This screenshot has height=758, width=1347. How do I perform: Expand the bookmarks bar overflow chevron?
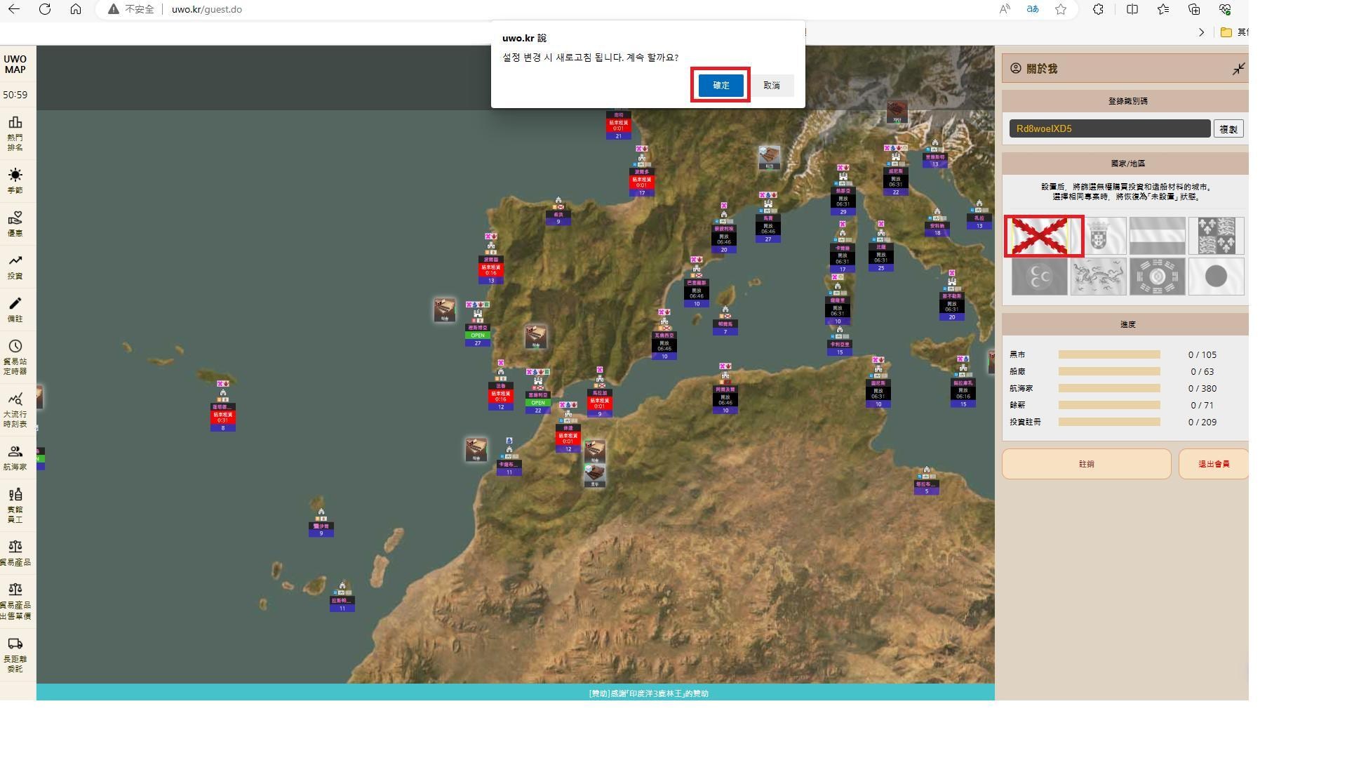[1201, 32]
